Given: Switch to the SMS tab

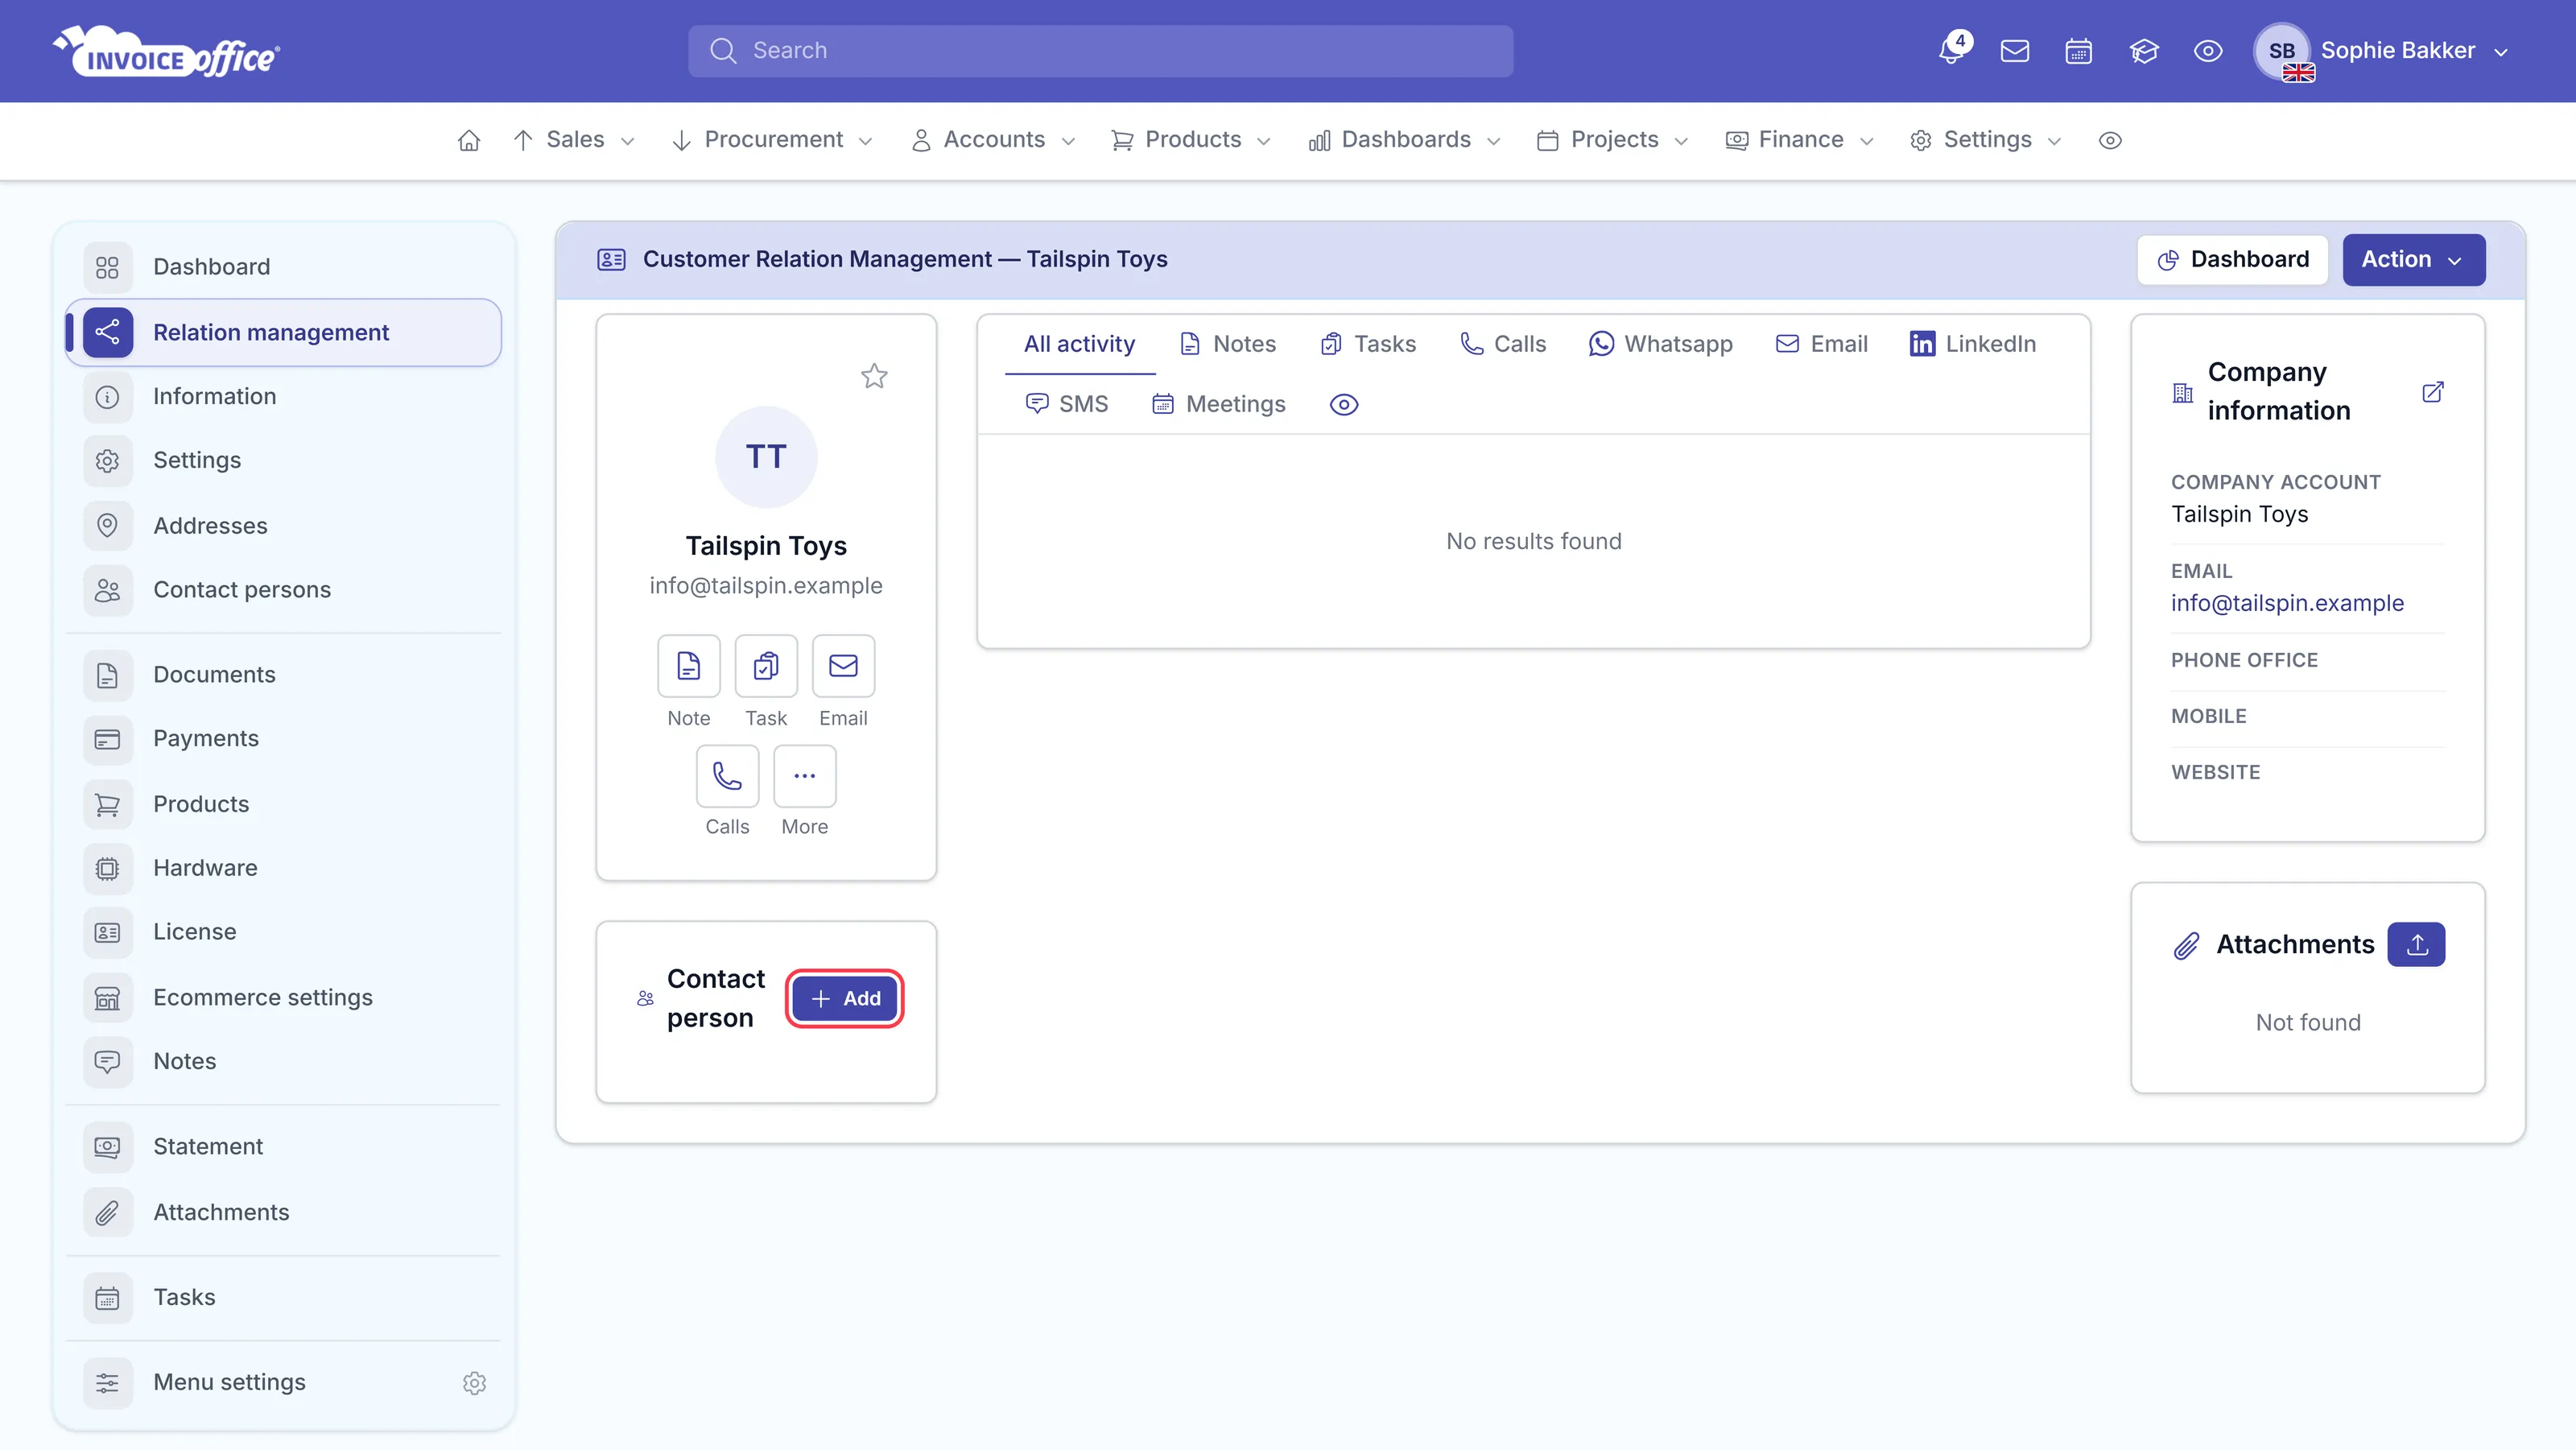Looking at the screenshot, I should click(x=1066, y=404).
